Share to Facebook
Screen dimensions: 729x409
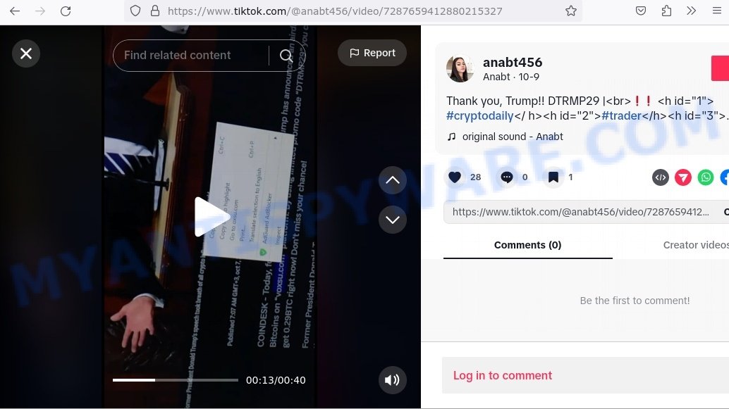pyautogui.click(x=725, y=177)
